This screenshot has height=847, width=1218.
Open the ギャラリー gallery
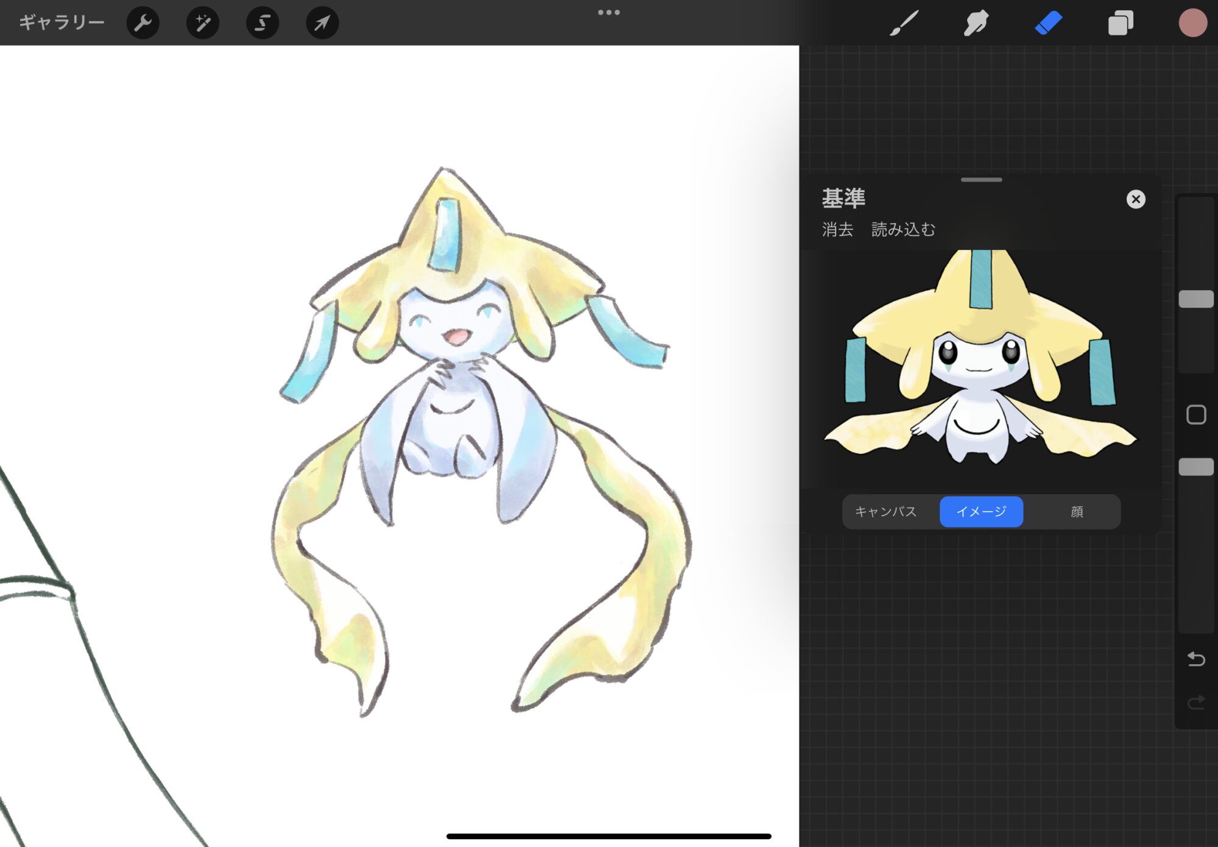[62, 23]
